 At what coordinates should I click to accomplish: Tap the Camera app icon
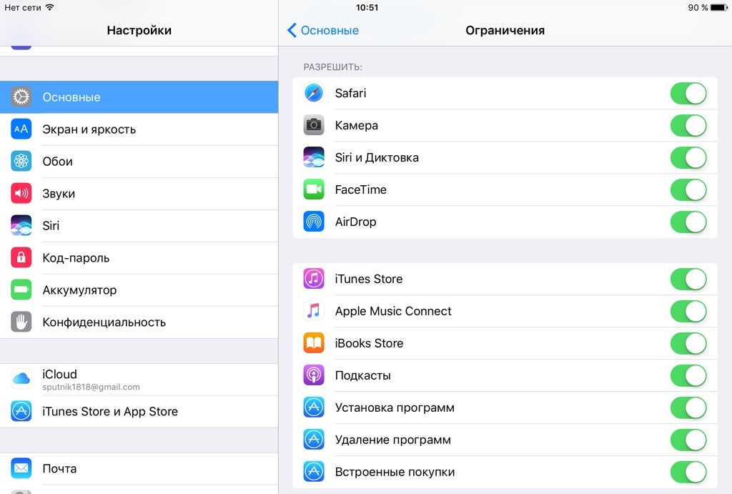[x=314, y=125]
